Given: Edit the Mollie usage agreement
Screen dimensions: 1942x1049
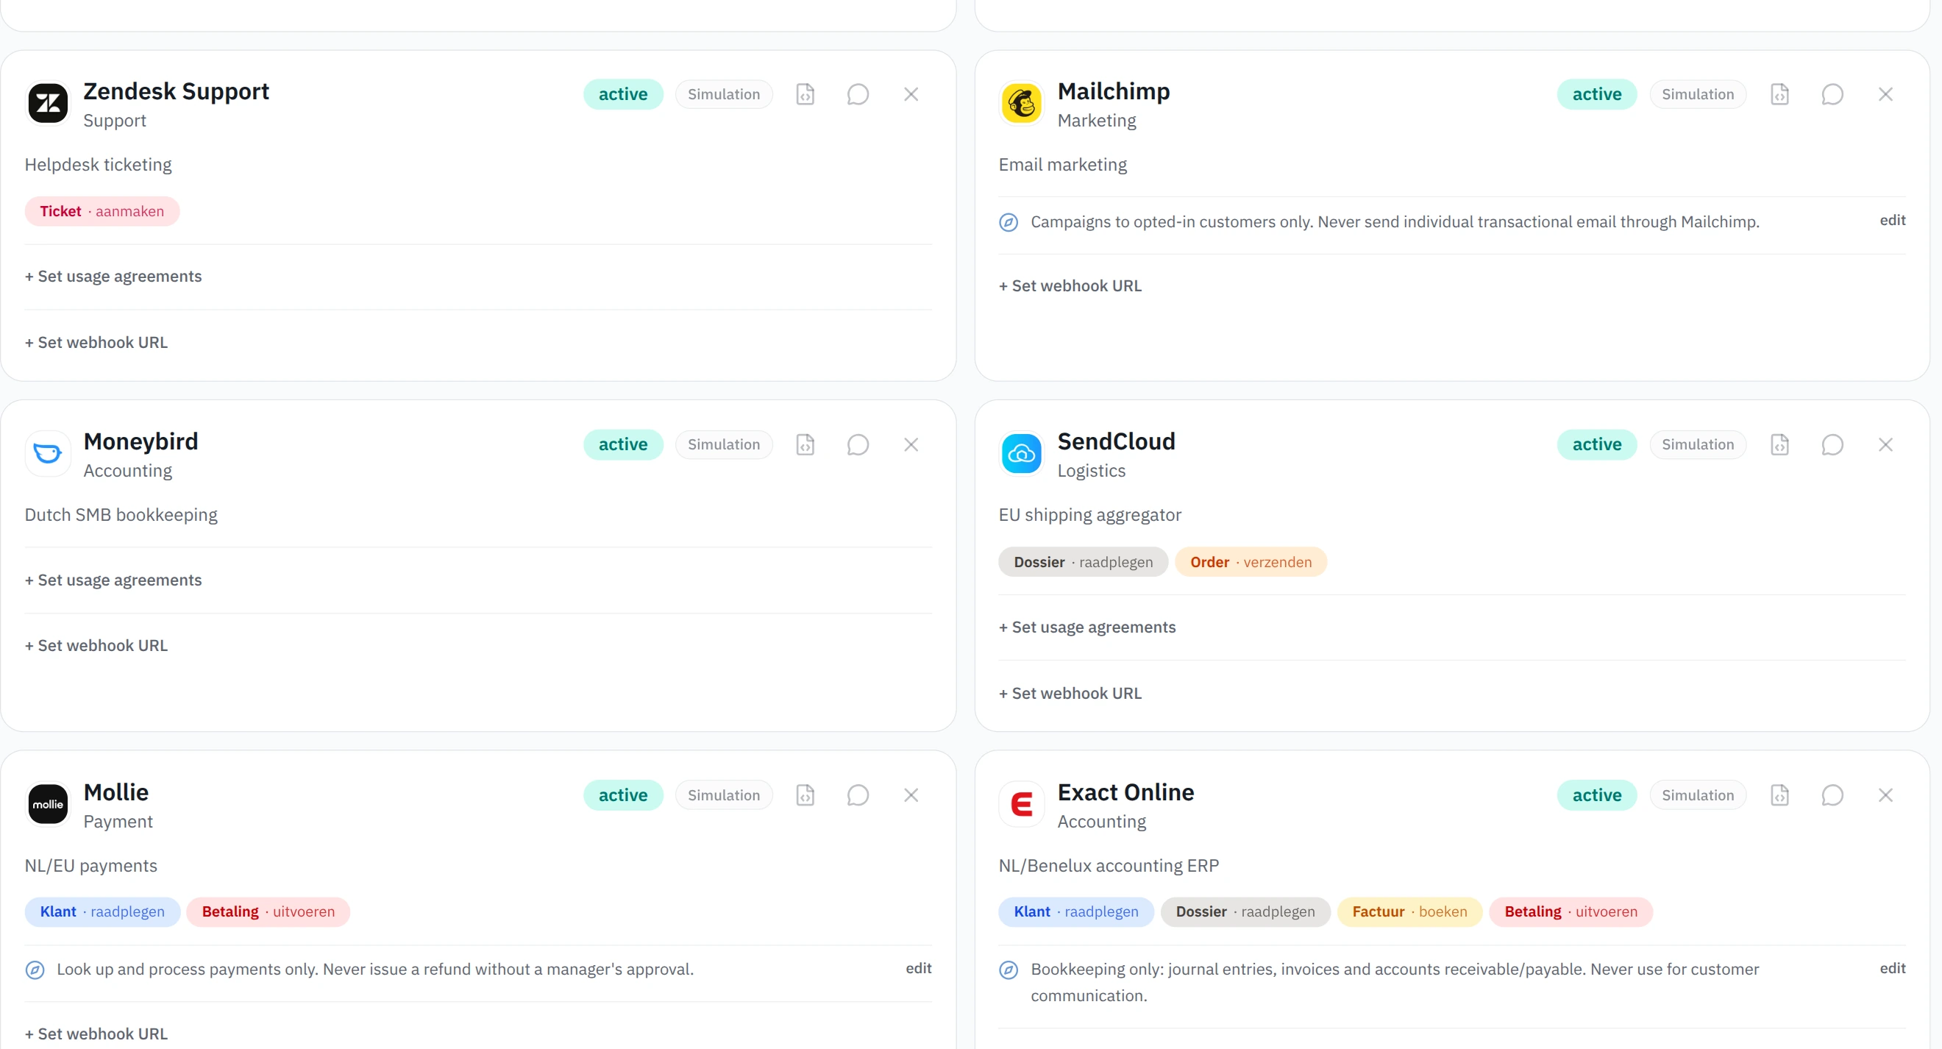Looking at the screenshot, I should click(918, 968).
